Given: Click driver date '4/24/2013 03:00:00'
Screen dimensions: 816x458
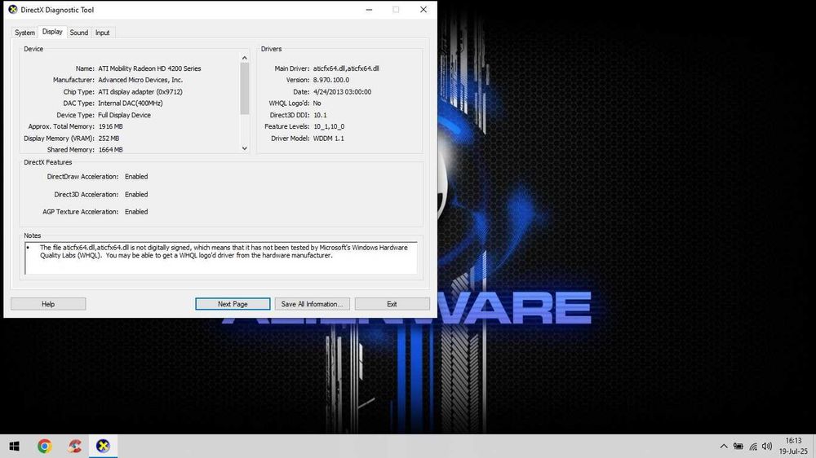Looking at the screenshot, I should [342, 91].
